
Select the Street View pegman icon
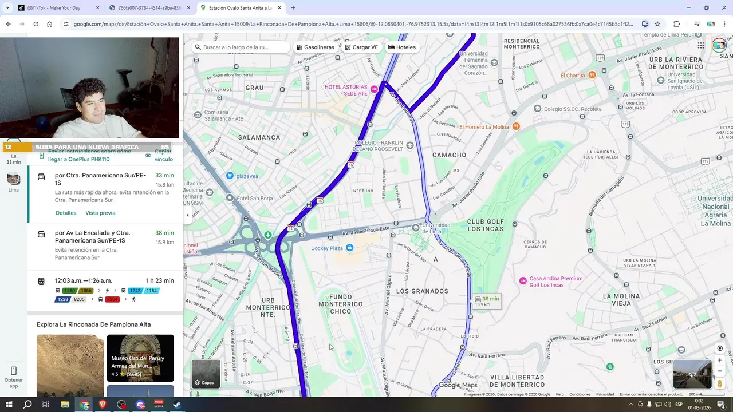coord(720,383)
